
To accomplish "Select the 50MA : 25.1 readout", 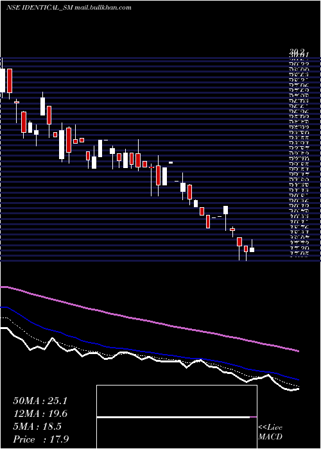I will 40,401.
